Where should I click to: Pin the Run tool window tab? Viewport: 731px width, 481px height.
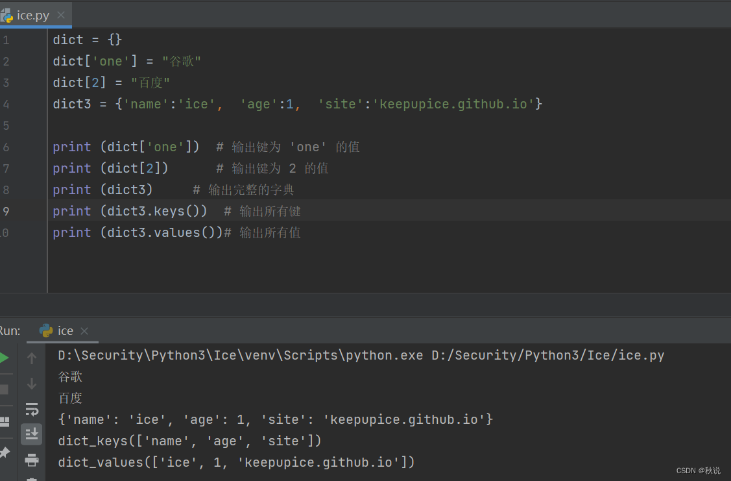3,453
